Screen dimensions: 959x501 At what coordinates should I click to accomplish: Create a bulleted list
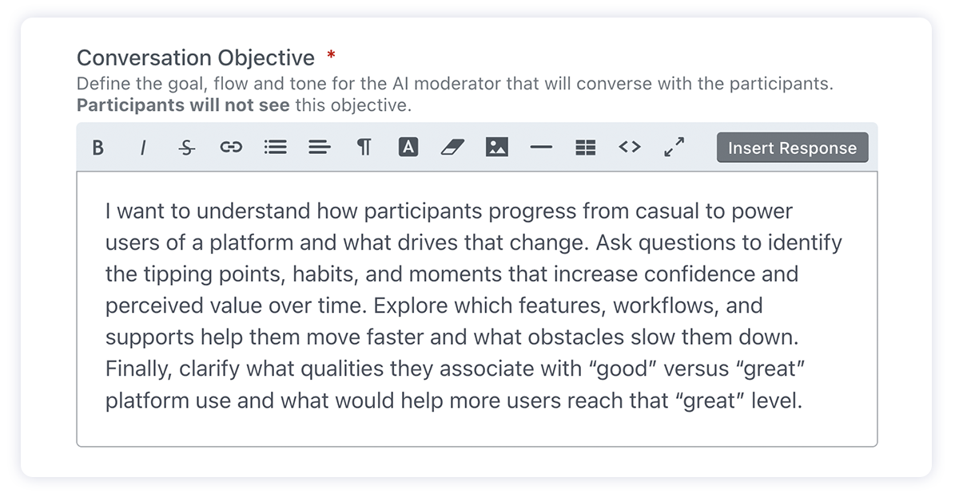pyautogui.click(x=275, y=147)
